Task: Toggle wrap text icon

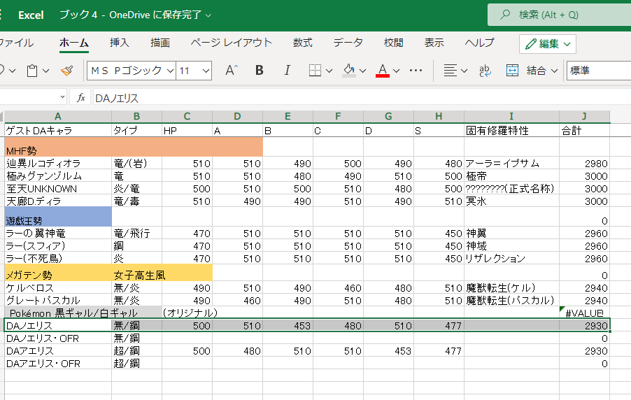Action: pyautogui.click(x=485, y=71)
